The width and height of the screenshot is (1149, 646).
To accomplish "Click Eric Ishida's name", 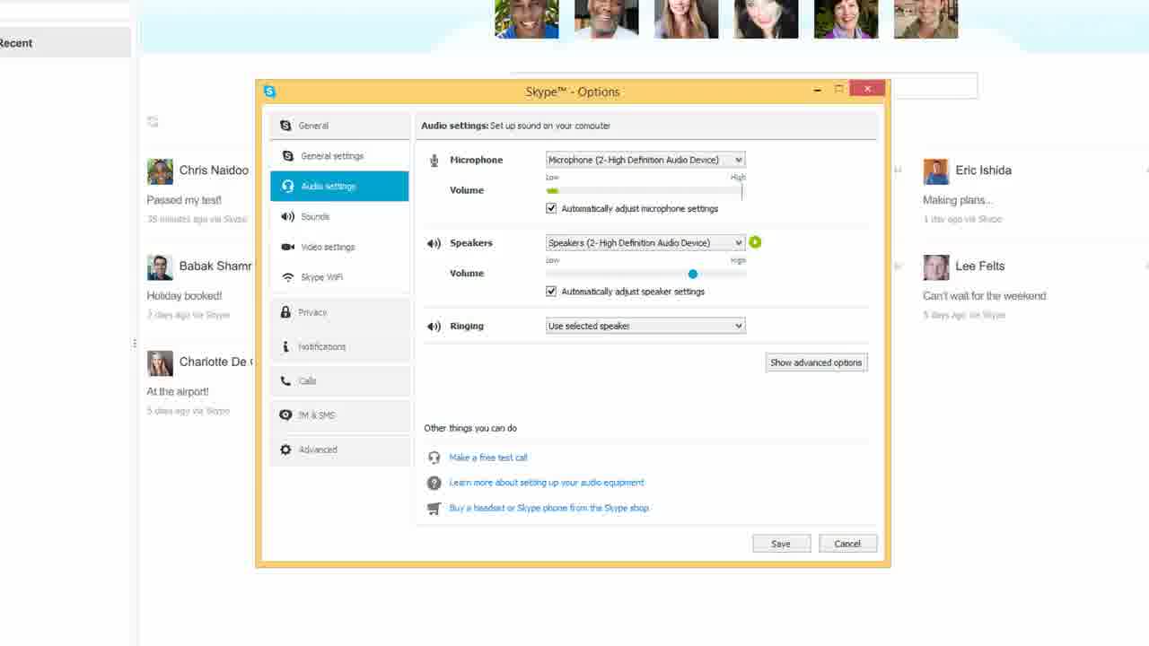I will (x=983, y=170).
